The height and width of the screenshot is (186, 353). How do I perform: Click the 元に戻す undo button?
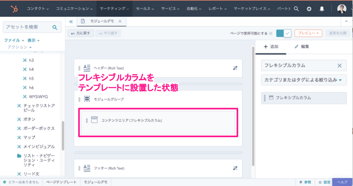80,33
